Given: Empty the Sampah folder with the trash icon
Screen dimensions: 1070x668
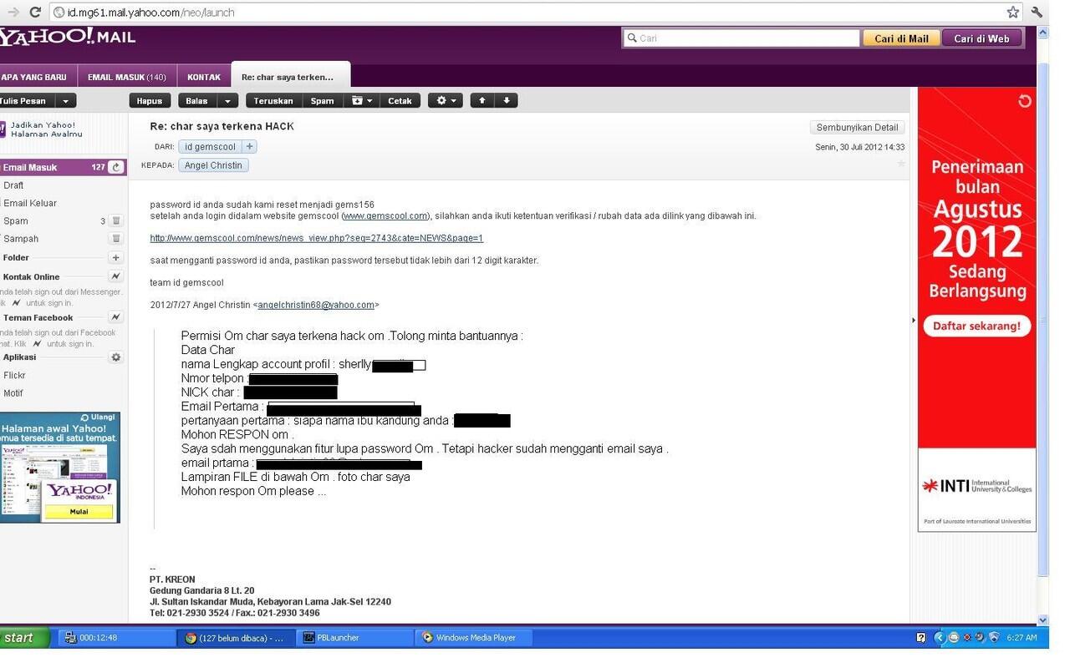Looking at the screenshot, I should pyautogui.click(x=116, y=239).
